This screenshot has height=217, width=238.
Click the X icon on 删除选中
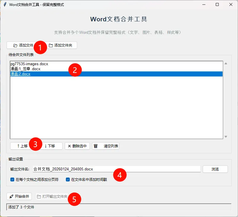point(69,146)
